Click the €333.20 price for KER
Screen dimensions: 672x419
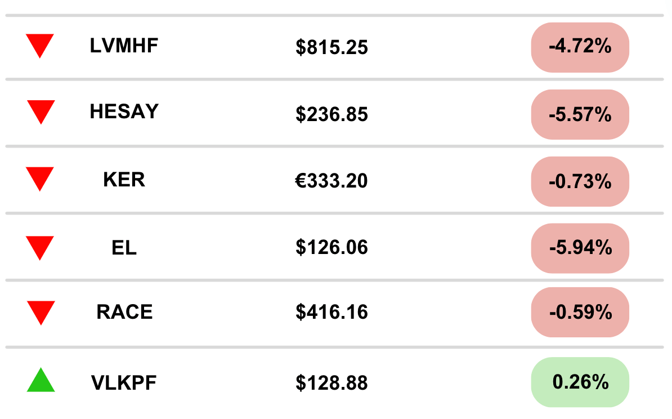331,181
